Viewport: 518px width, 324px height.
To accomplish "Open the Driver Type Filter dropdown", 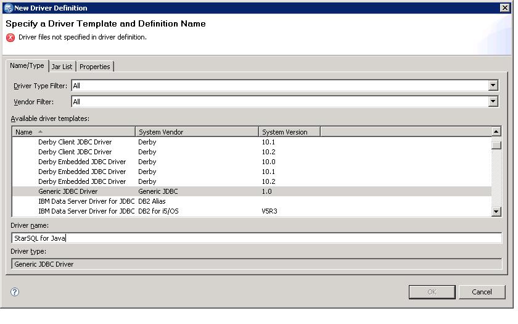I will pyautogui.click(x=493, y=86).
